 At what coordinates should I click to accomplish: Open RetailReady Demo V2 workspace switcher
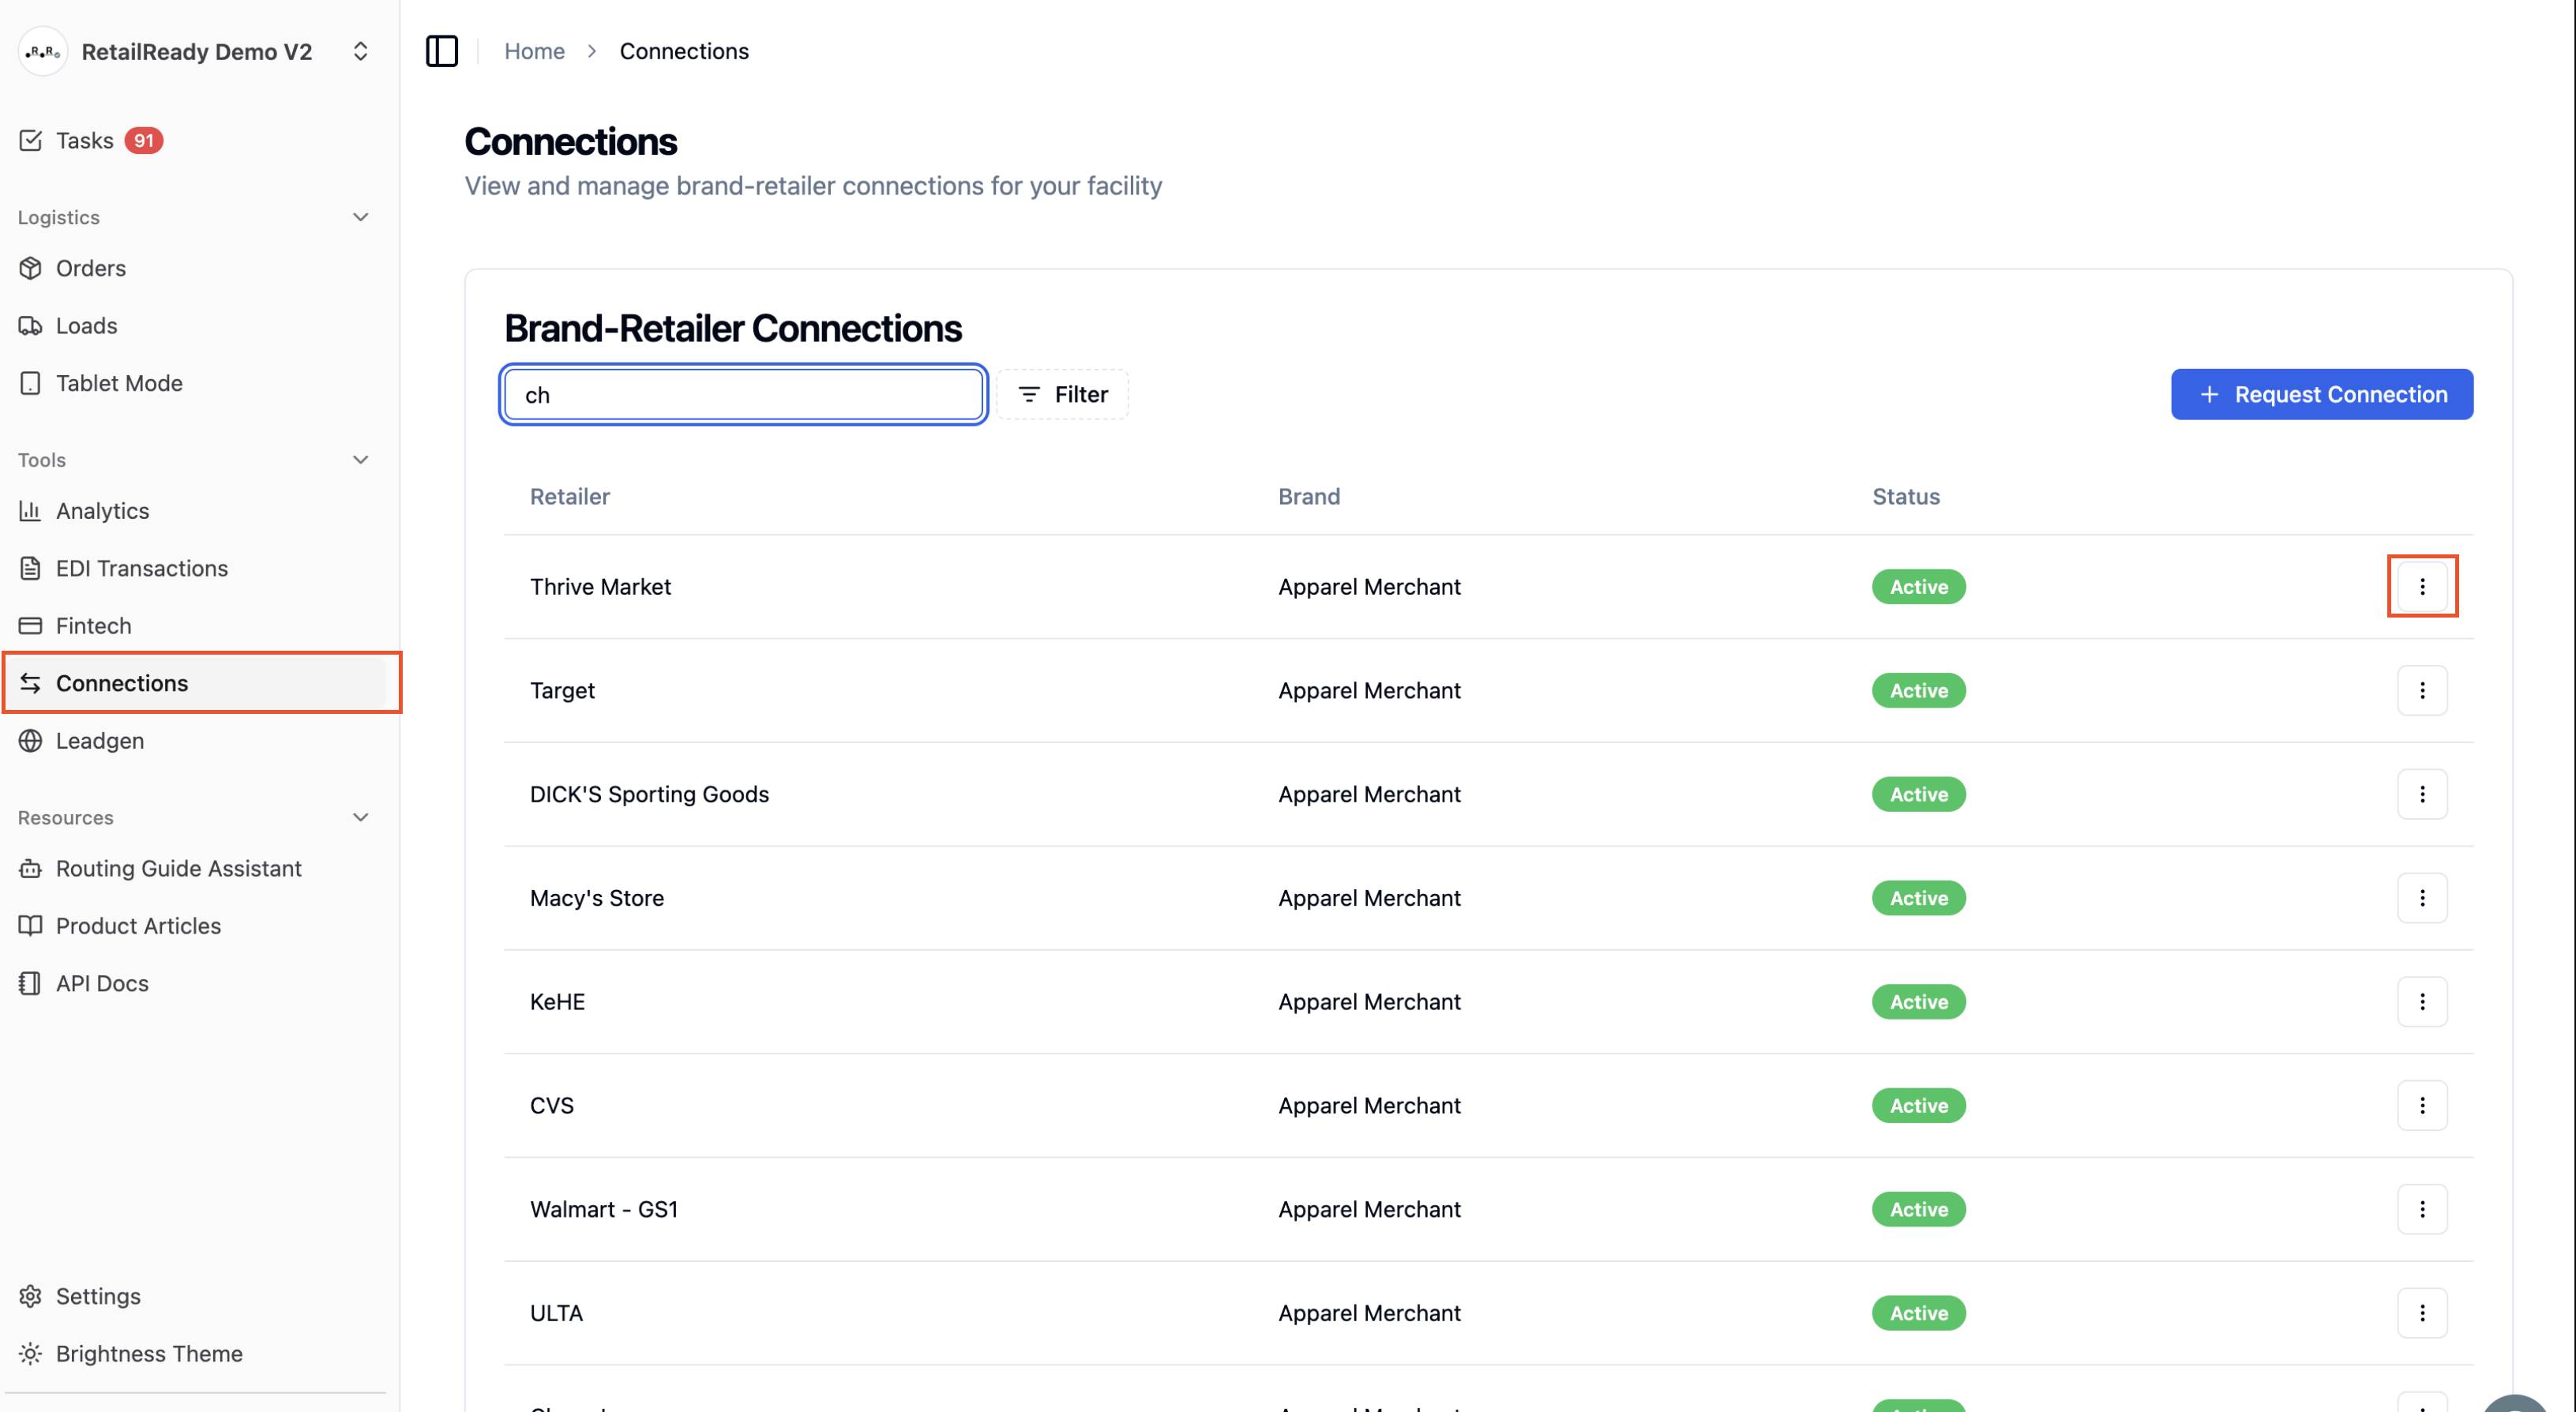[196, 51]
